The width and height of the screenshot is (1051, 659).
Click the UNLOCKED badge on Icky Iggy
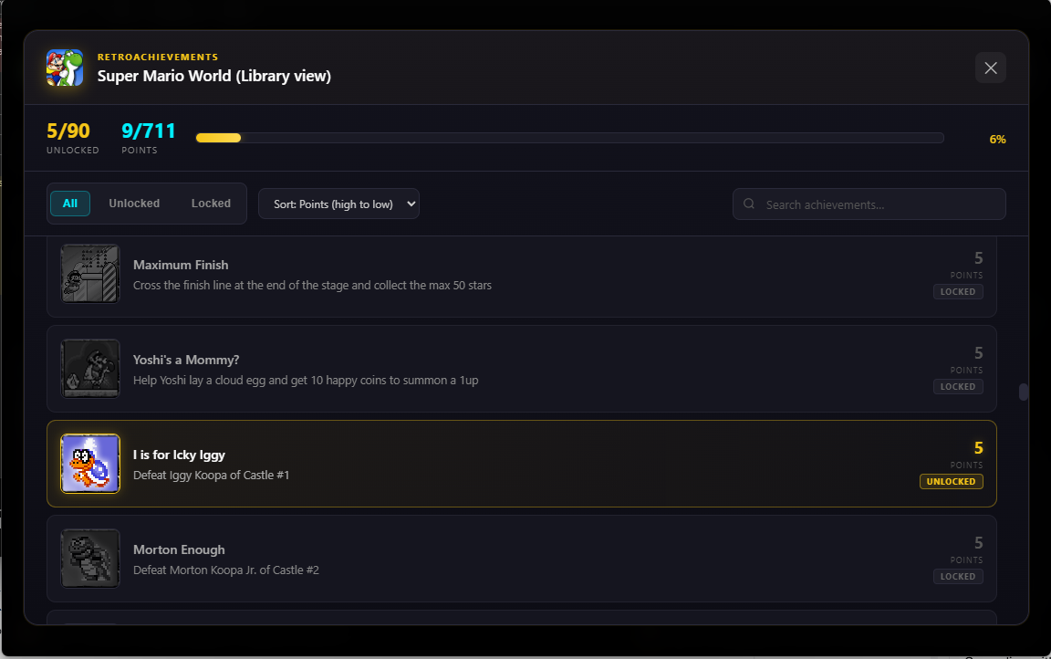pyautogui.click(x=952, y=481)
